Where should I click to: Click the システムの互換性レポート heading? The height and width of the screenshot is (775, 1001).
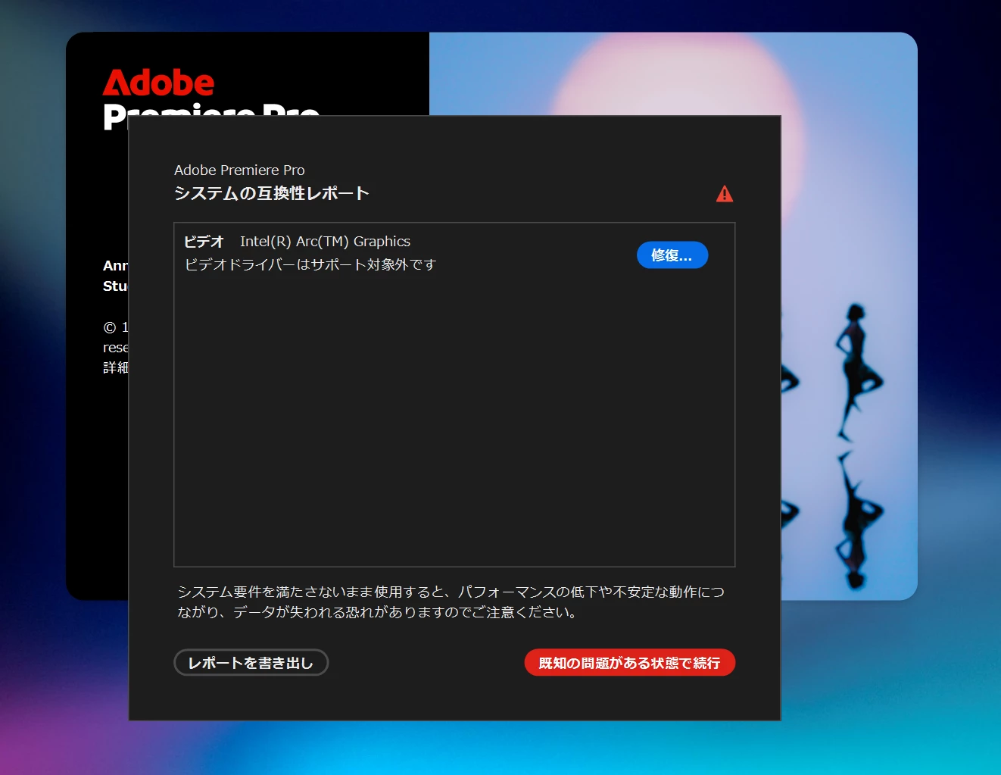pyautogui.click(x=271, y=193)
